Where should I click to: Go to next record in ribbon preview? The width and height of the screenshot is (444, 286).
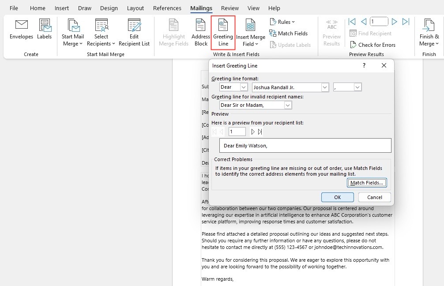394,22
